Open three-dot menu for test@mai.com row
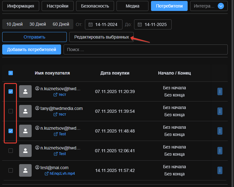234x187 pixels. pos(220,170)
